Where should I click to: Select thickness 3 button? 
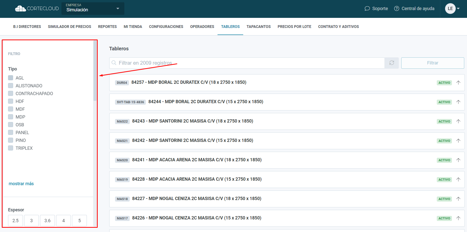[31, 220]
